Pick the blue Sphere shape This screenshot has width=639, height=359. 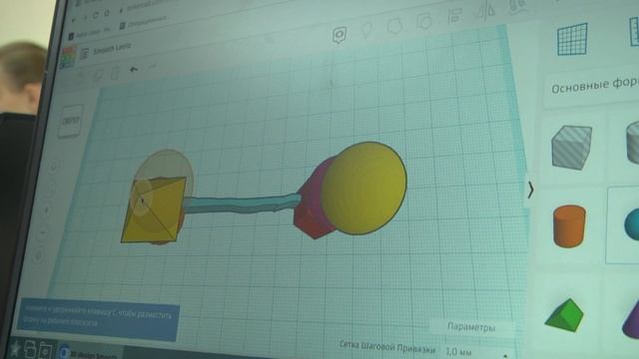pos(632,224)
